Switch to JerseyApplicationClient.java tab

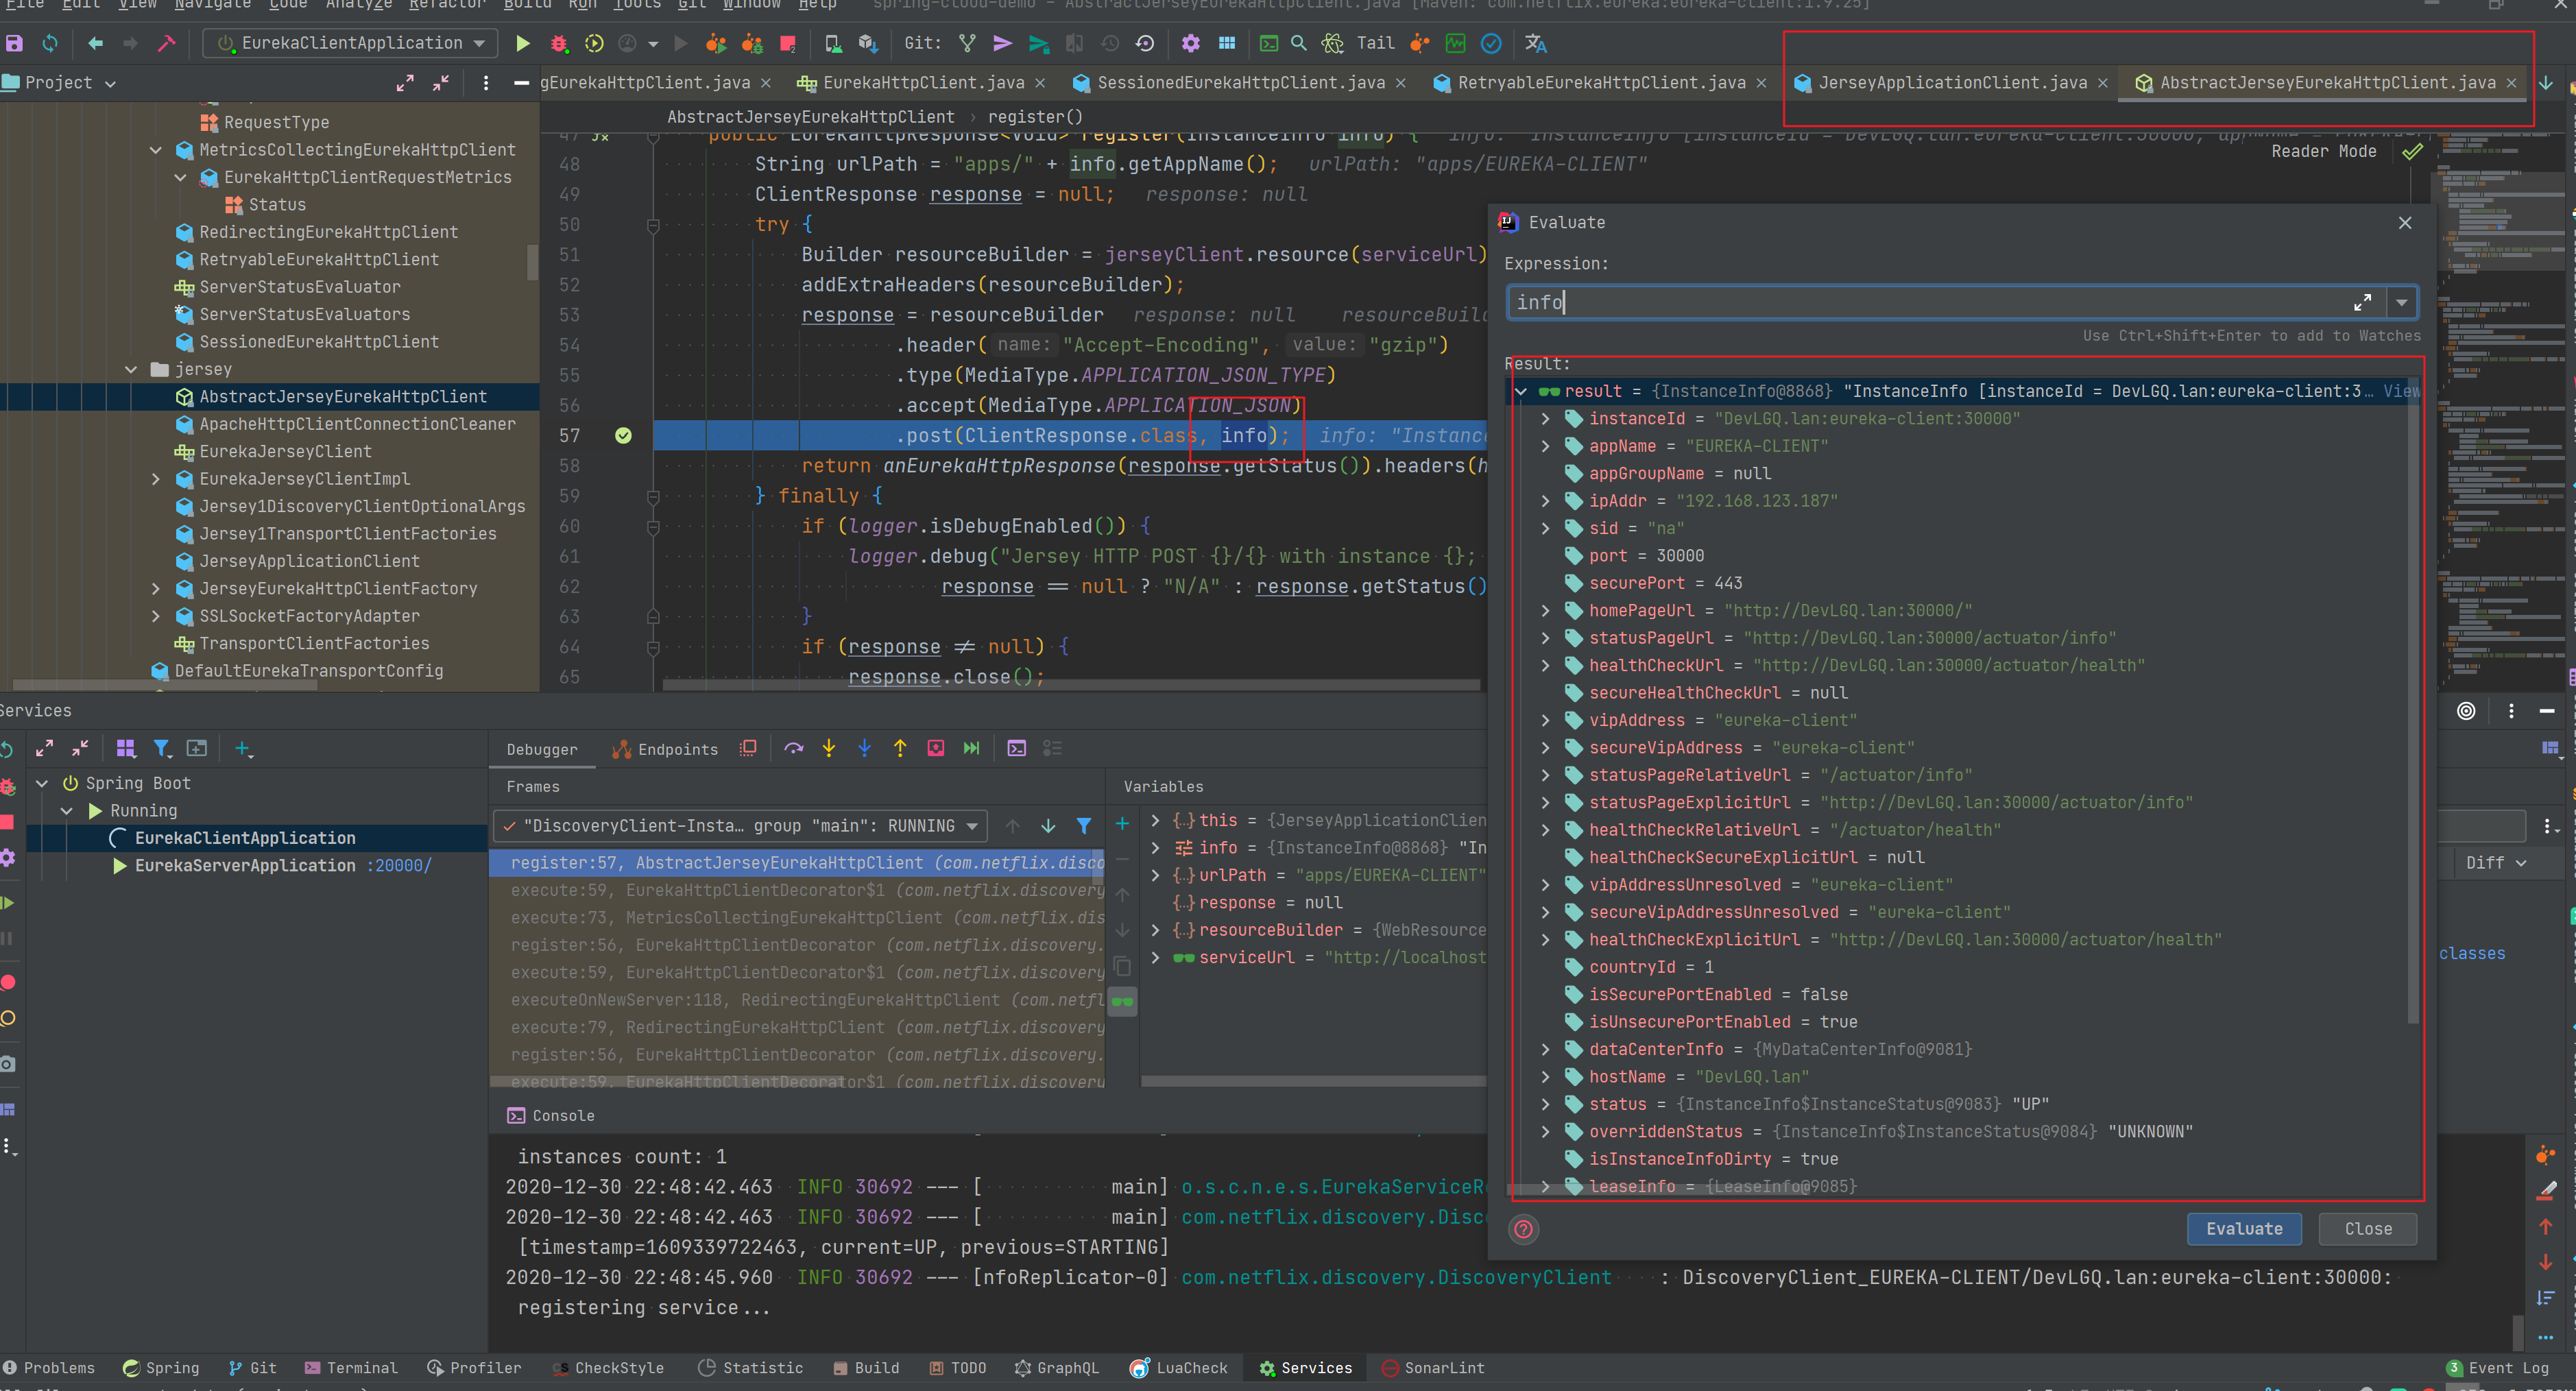pos(1951,83)
